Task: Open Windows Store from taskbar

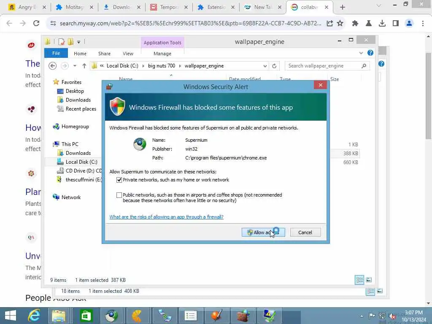Action: 86,316
